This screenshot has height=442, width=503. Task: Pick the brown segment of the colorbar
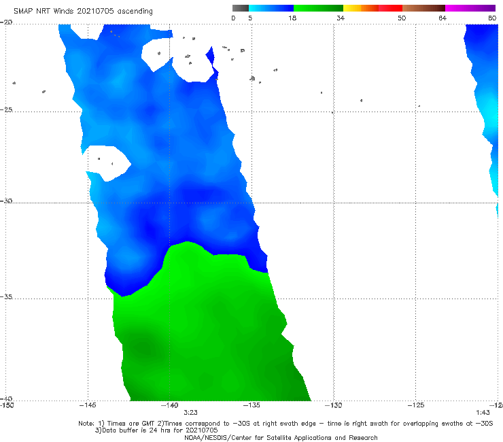[x=423, y=8]
